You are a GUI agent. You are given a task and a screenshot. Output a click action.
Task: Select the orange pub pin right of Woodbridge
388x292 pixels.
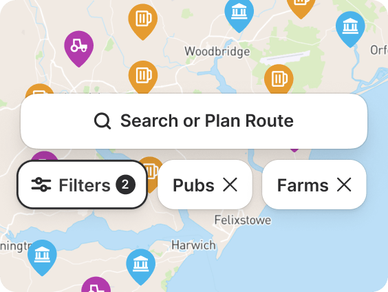279,79
